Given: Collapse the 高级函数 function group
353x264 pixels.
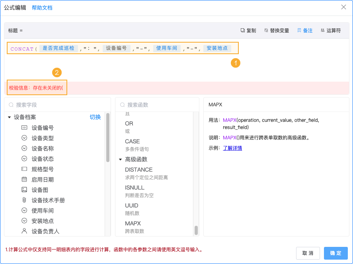Looking at the screenshot, I should click(x=120, y=159).
